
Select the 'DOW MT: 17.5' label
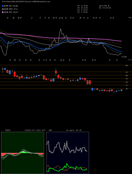pos(11,9)
